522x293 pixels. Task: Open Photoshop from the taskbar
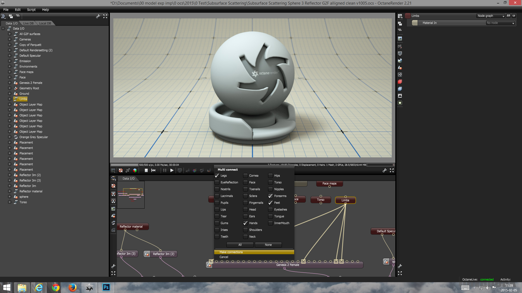click(106, 287)
